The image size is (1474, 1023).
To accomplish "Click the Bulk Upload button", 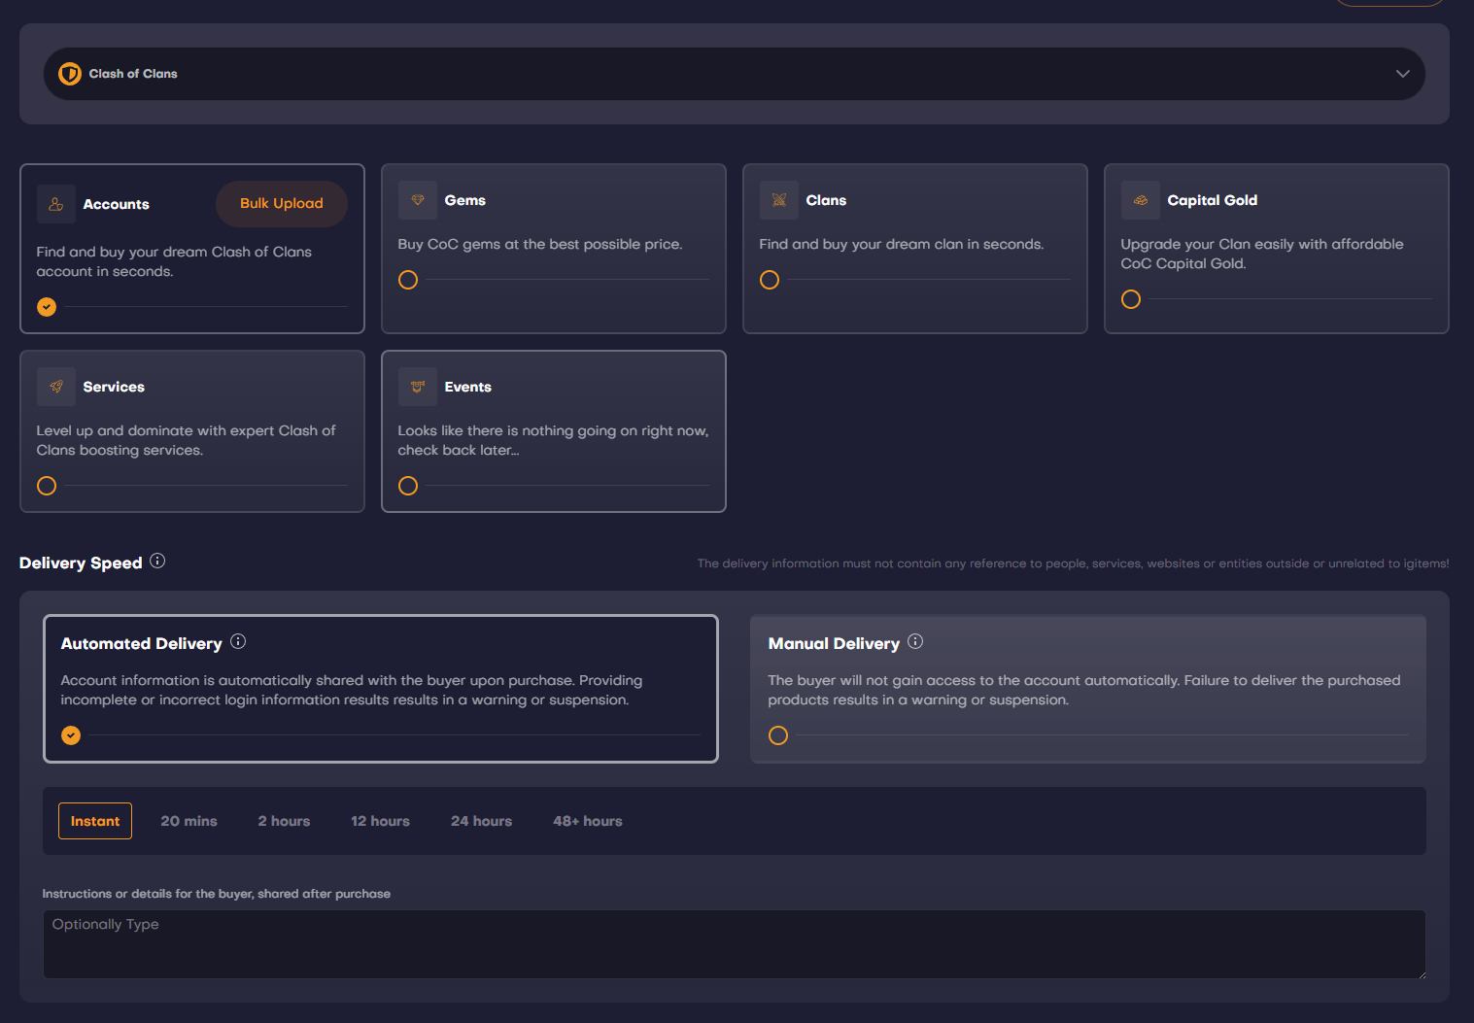I will click(x=281, y=204).
